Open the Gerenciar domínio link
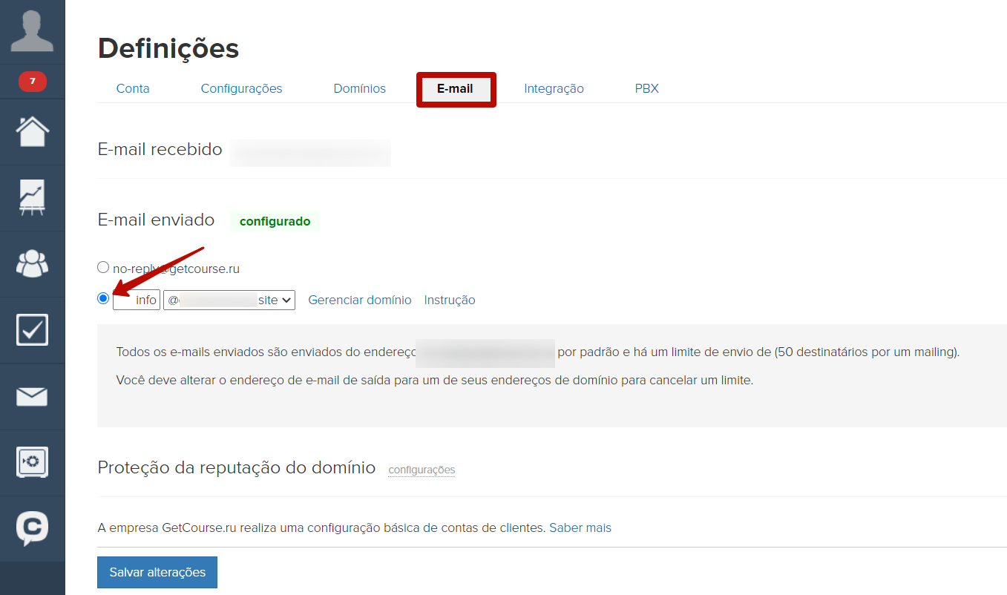Screen dimensions: 1007x595 (359, 300)
